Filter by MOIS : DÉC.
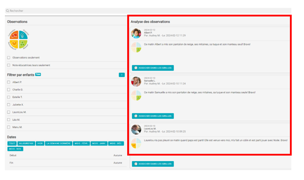Image resolution: width=304 pixels, height=180 pixels. (116, 144)
